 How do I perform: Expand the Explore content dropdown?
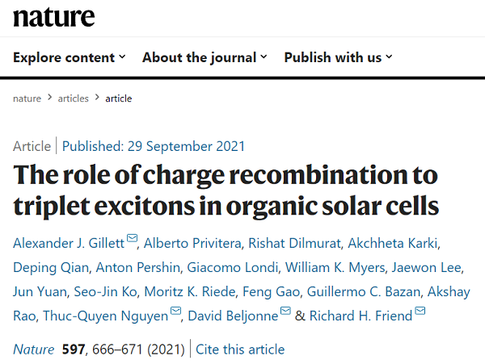click(70, 57)
